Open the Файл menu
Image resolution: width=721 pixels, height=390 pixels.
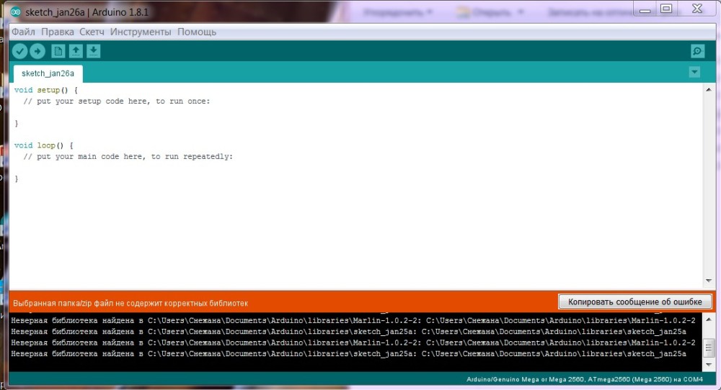(23, 32)
